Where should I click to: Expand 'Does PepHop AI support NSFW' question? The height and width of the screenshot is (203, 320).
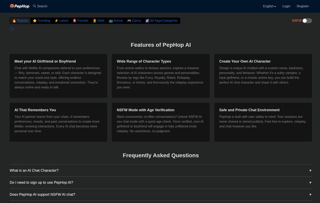click(x=160, y=195)
